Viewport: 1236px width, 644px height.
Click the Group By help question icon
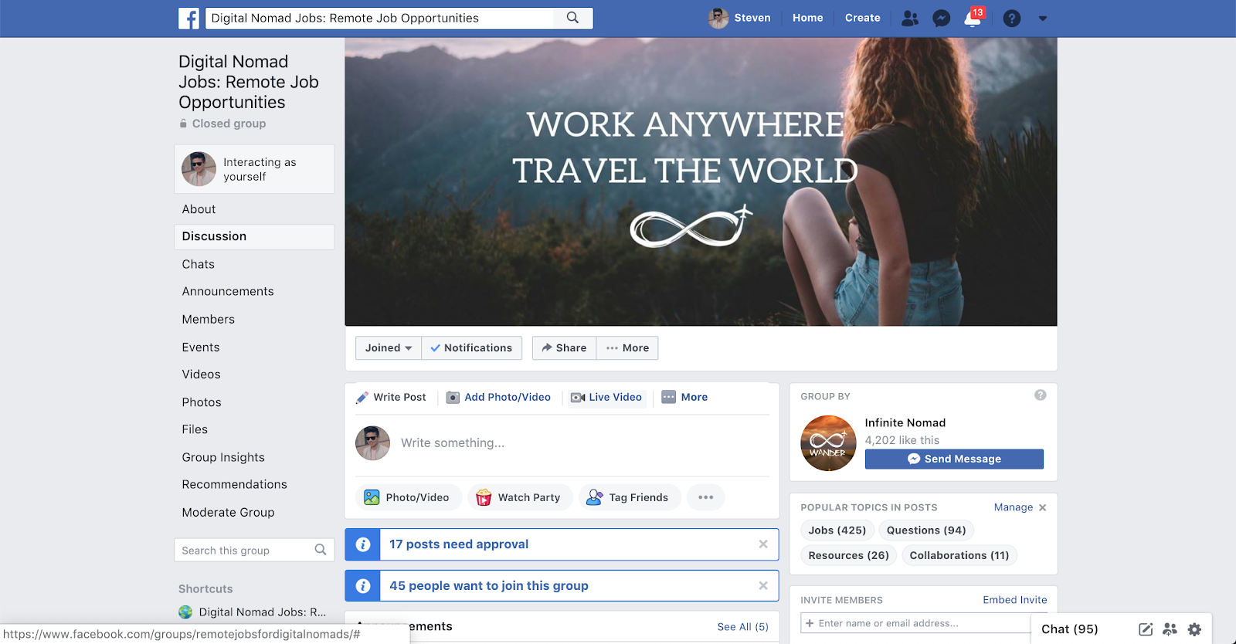click(x=1041, y=395)
